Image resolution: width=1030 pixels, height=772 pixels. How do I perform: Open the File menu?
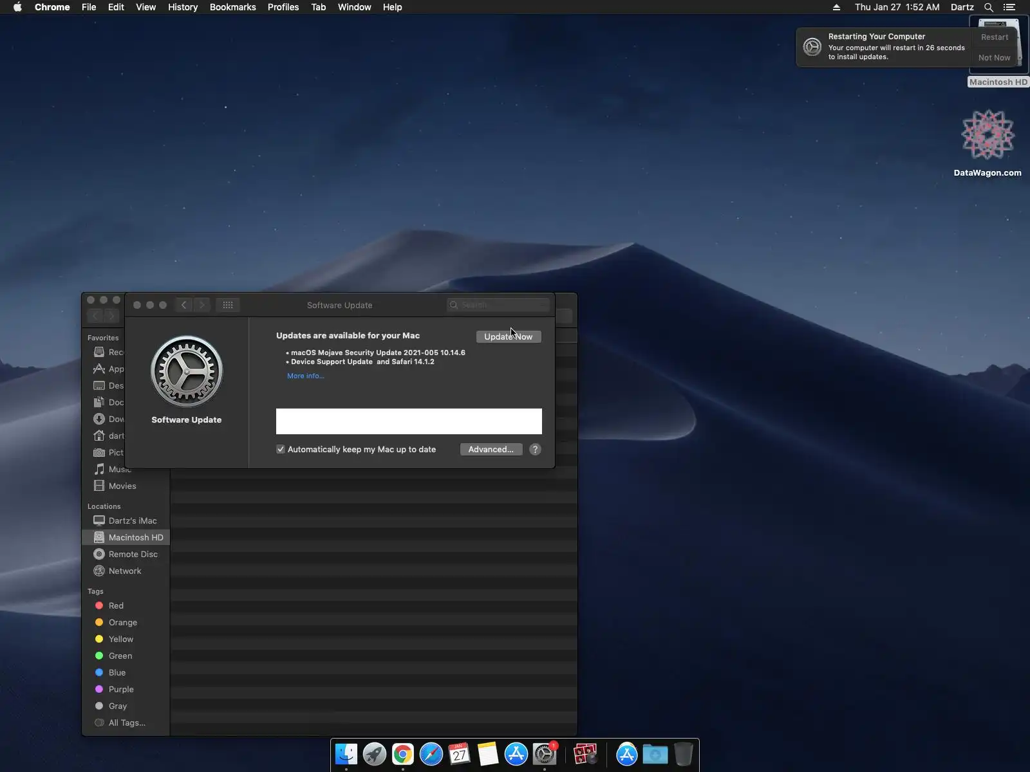[89, 7]
